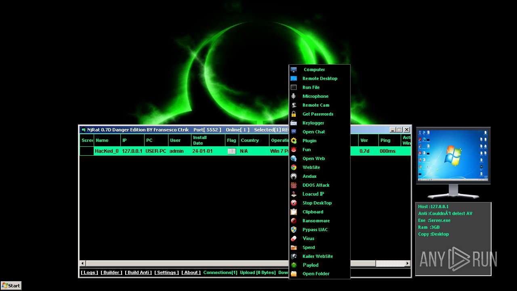Sort by the PC column header
The width and height of the screenshot is (517, 291).
tap(156, 140)
